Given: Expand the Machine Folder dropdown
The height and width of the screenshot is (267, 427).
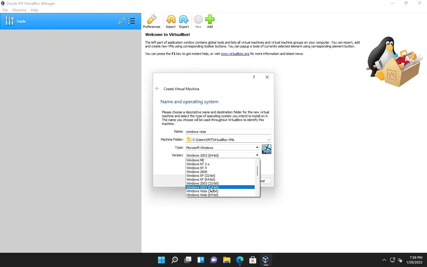Looking at the screenshot, I should [x=268, y=140].
